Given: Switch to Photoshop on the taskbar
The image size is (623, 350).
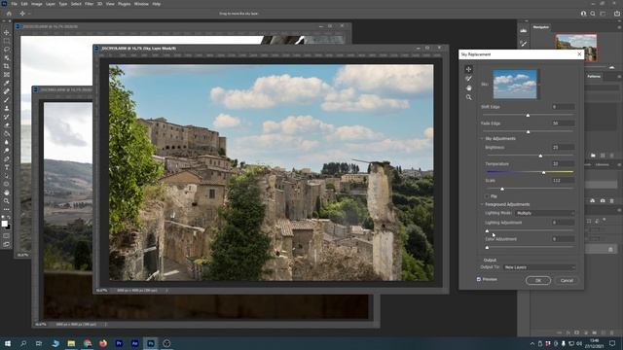Looking at the screenshot, I should coord(151,343).
